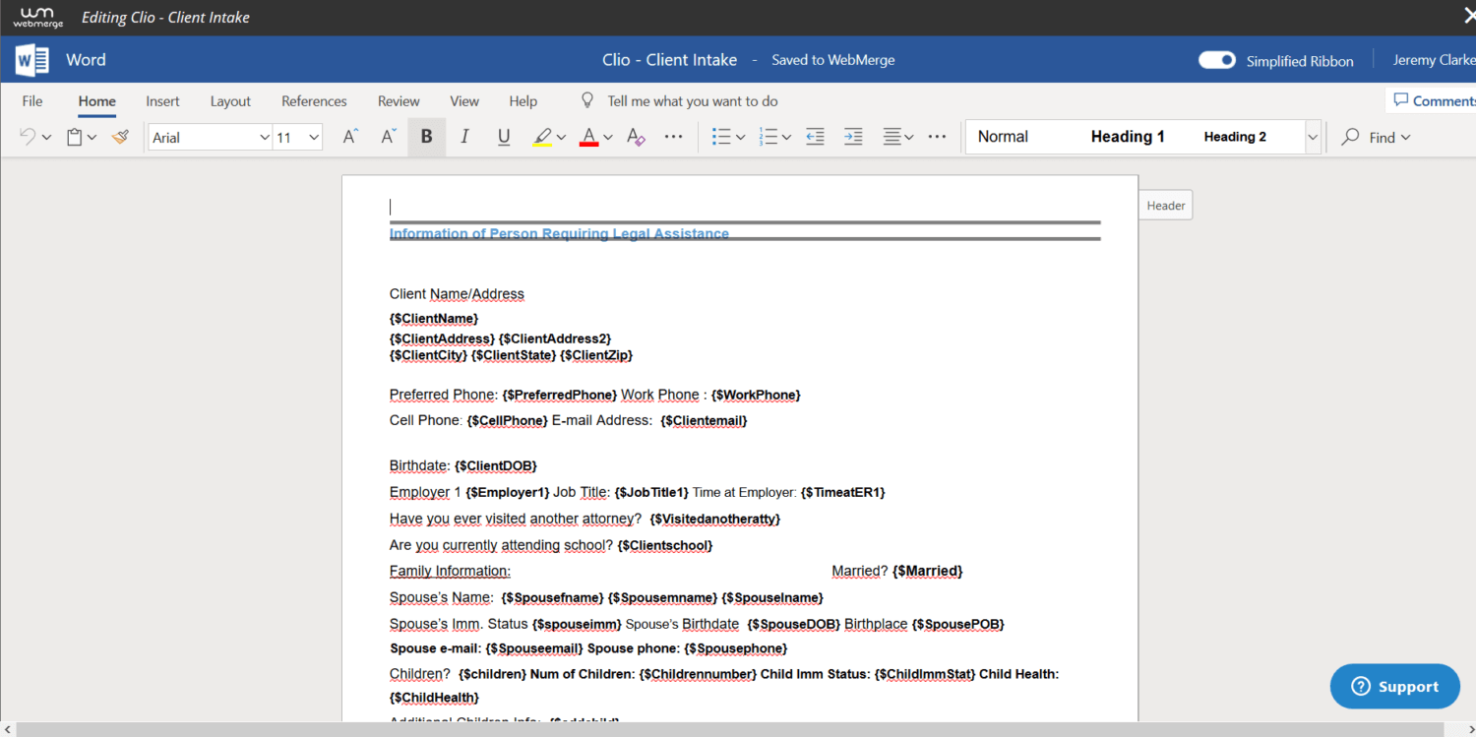Toggle Bold formatting button
This screenshot has height=737, width=1476.
pos(426,137)
